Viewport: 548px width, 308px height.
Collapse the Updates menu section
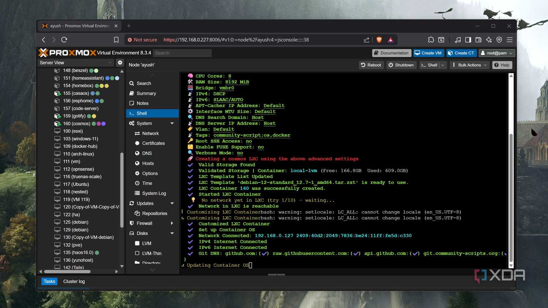point(172,203)
